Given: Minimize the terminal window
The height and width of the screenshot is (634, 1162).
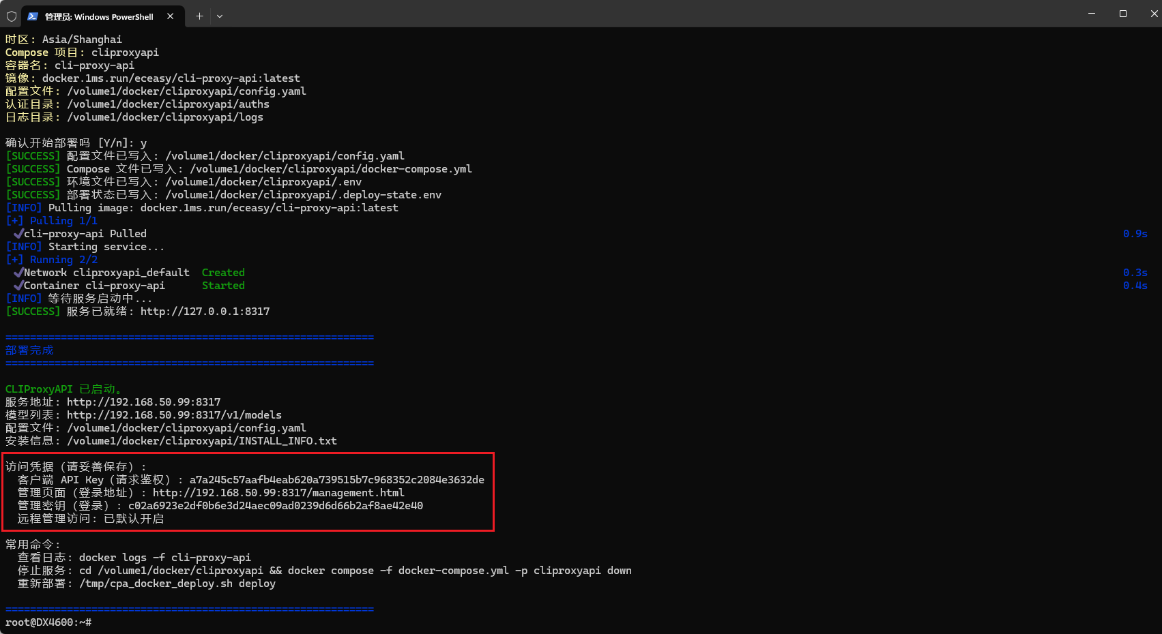Looking at the screenshot, I should tap(1092, 14).
